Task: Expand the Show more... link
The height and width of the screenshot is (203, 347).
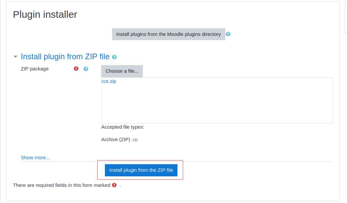Action: [35, 158]
